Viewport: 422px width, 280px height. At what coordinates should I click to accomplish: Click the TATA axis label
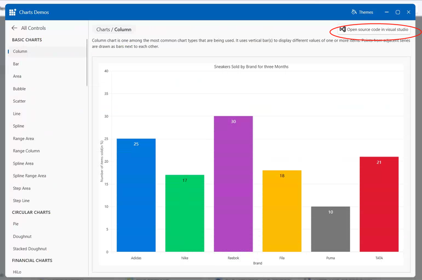[x=379, y=258]
